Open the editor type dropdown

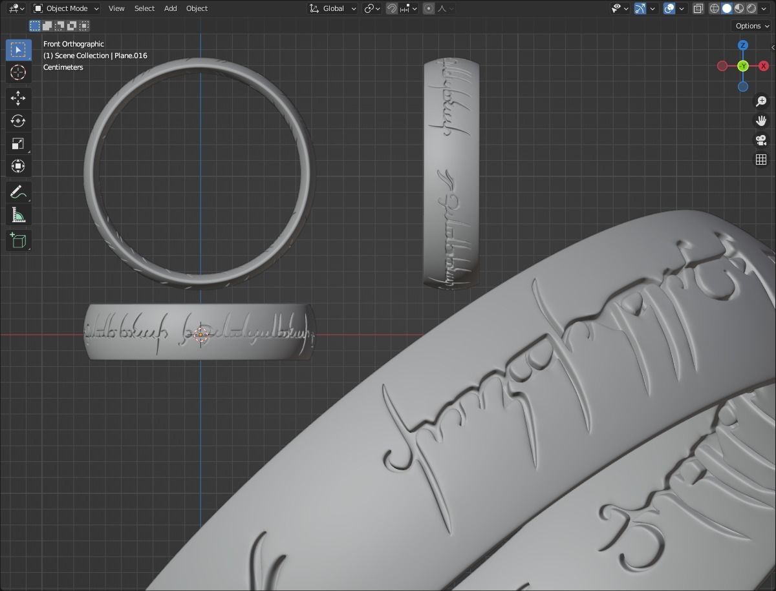tap(17, 8)
